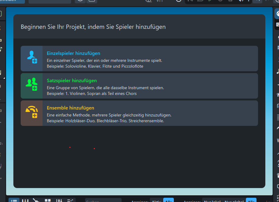Show the drum pads panel with two squares
This screenshot has width=279, height=202.
click(x=48, y=200)
